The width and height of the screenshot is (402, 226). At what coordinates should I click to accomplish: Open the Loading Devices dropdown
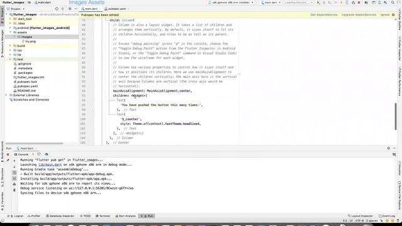(x=299, y=3)
